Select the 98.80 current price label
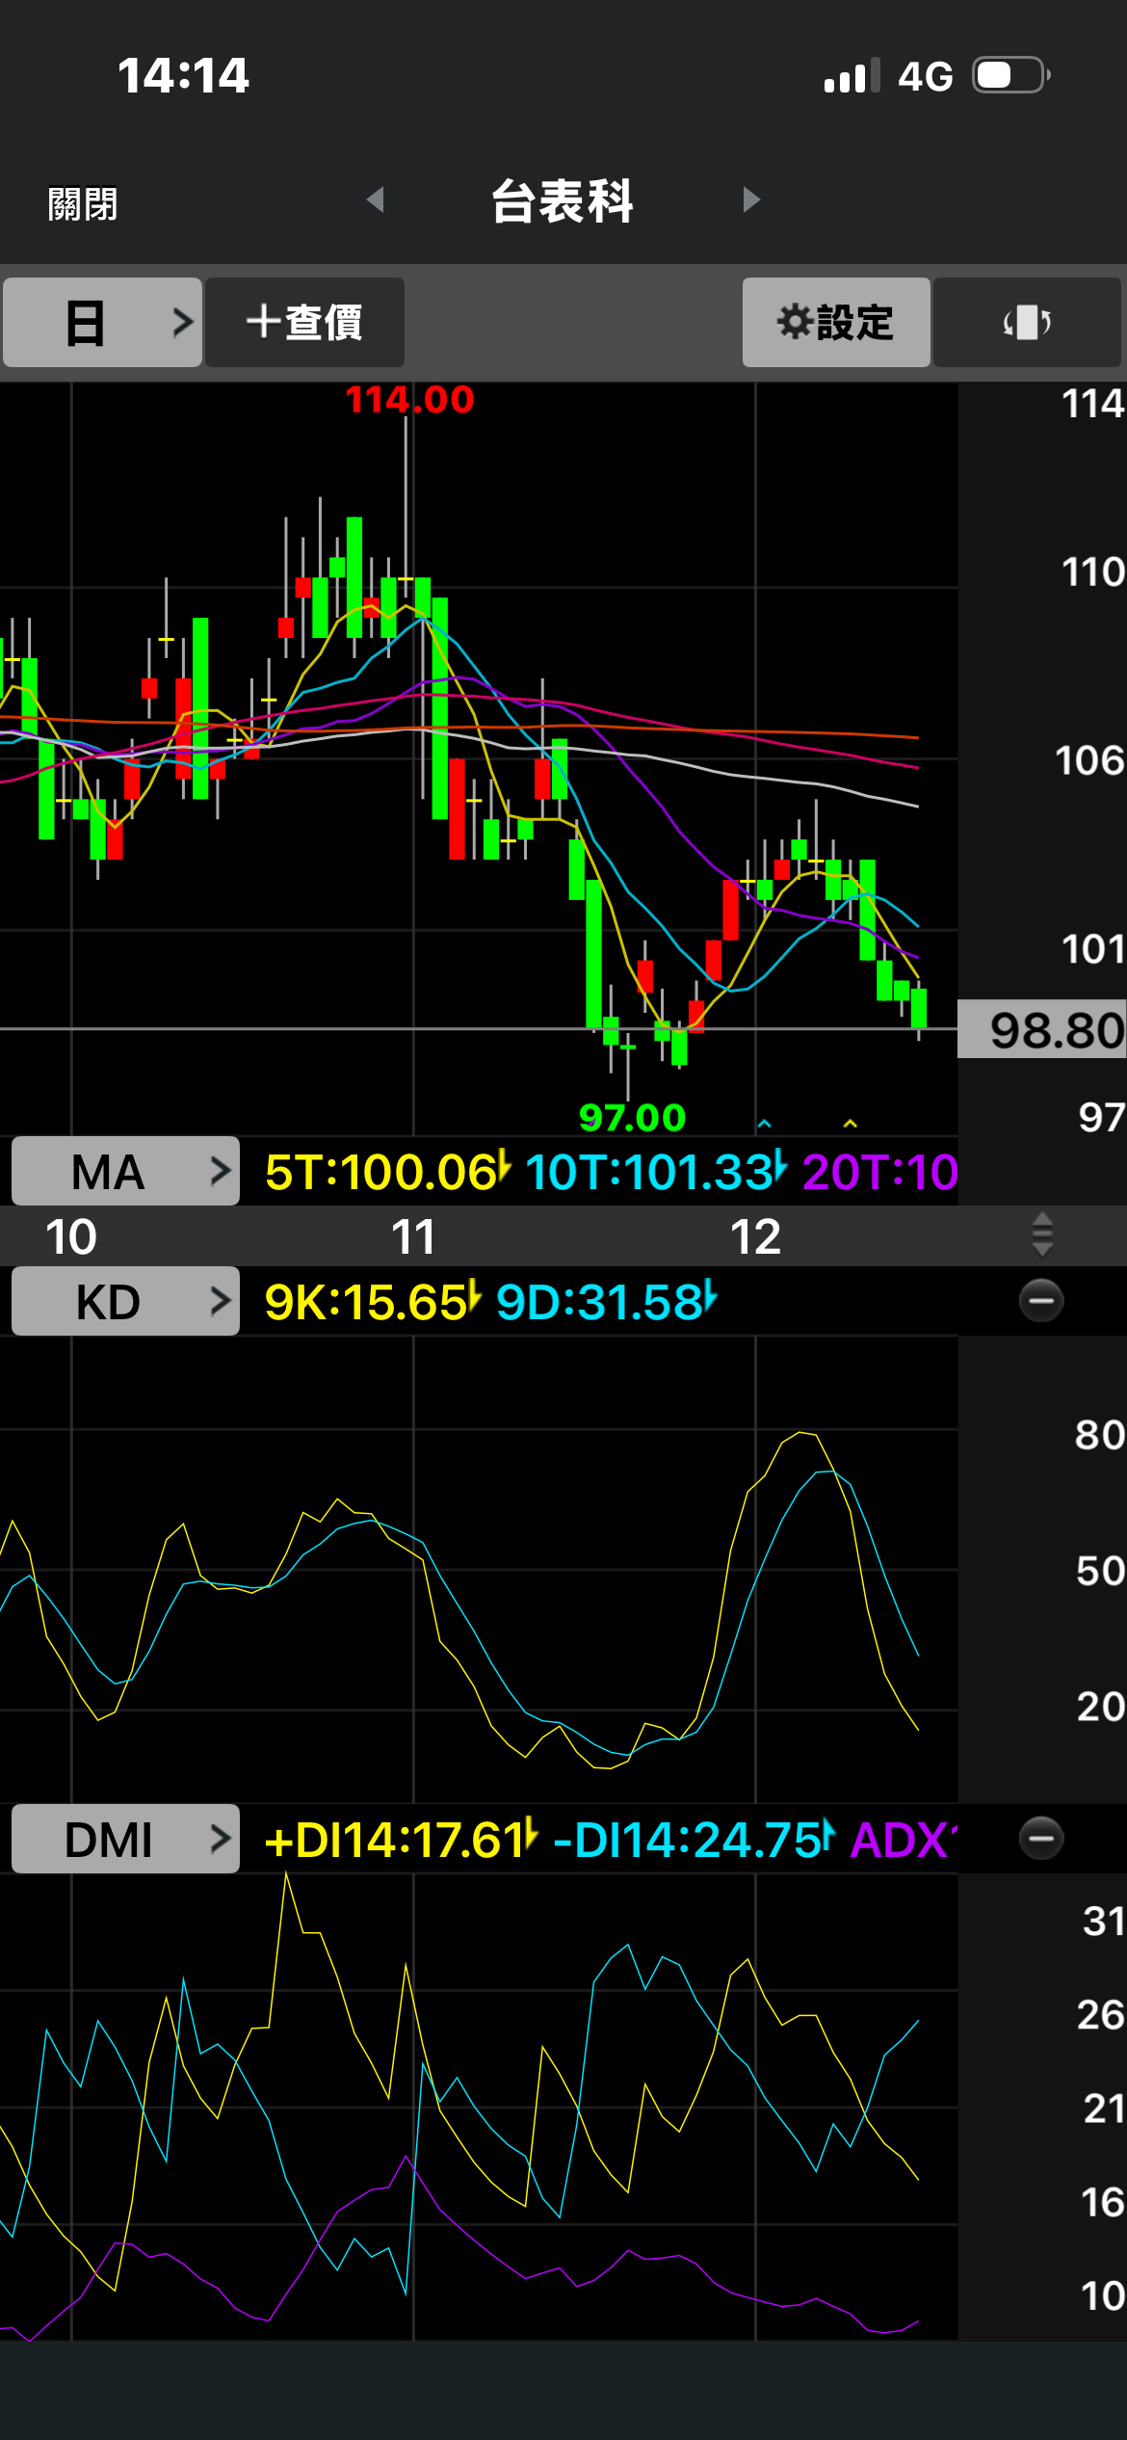This screenshot has width=1127, height=2440. (1042, 1029)
